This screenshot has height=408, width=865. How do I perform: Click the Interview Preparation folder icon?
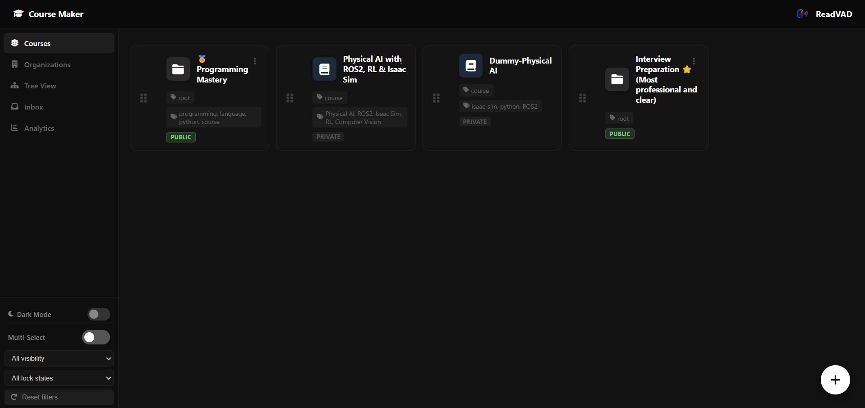coord(617,79)
